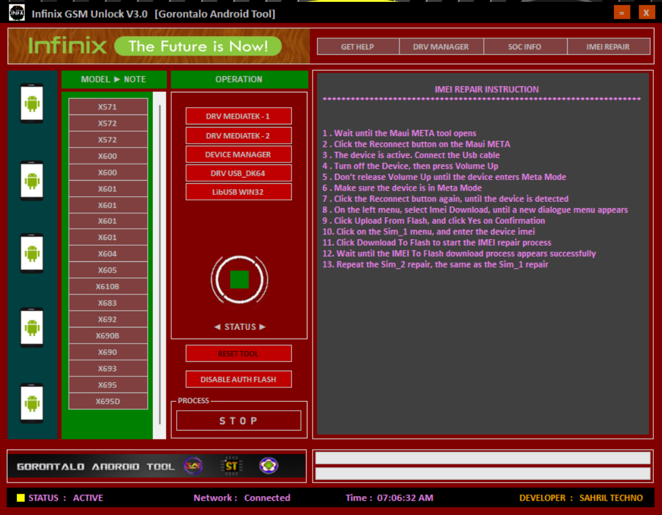662x515 pixels.
Task: Open the DRV MANAGER tab
Action: coord(441,46)
